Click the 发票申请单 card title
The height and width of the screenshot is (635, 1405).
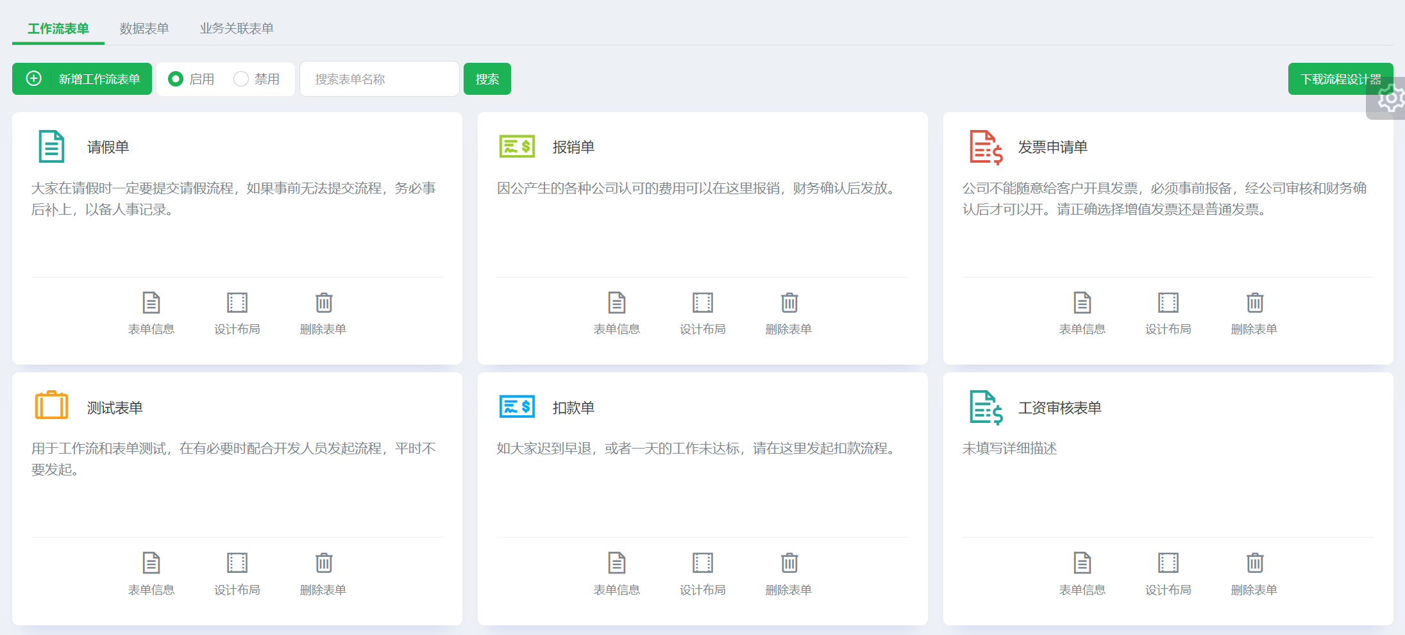pos(1053,147)
